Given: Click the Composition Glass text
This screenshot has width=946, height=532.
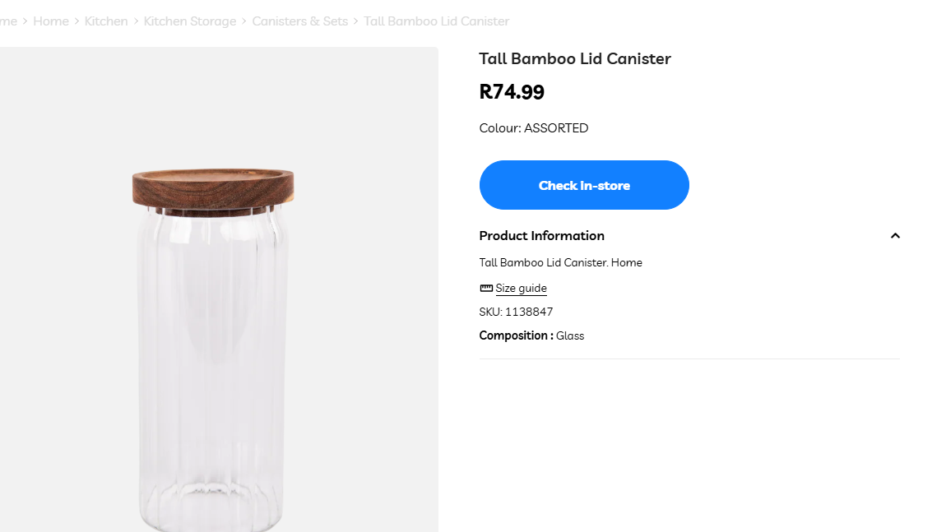Looking at the screenshot, I should point(531,335).
